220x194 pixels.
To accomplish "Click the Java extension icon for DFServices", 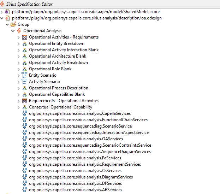I will click(25, 183).
